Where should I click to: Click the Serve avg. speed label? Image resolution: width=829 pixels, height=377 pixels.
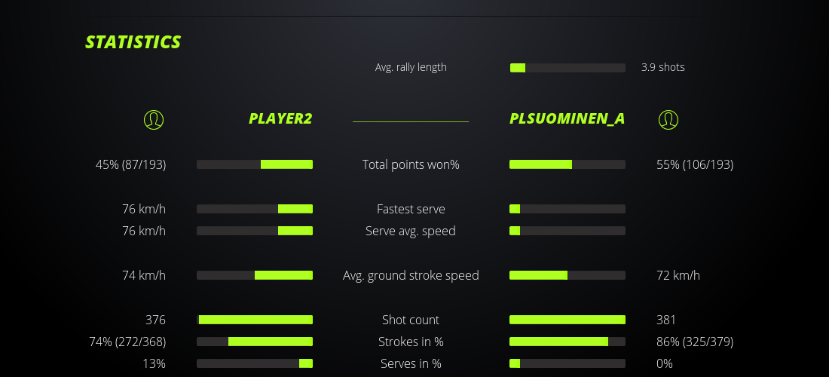(x=411, y=231)
